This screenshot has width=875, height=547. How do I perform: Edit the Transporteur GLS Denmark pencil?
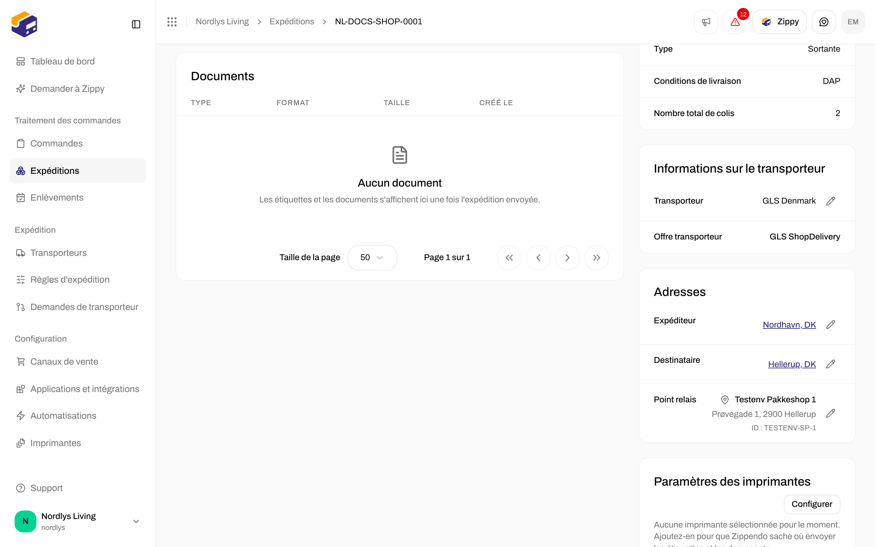pos(831,201)
